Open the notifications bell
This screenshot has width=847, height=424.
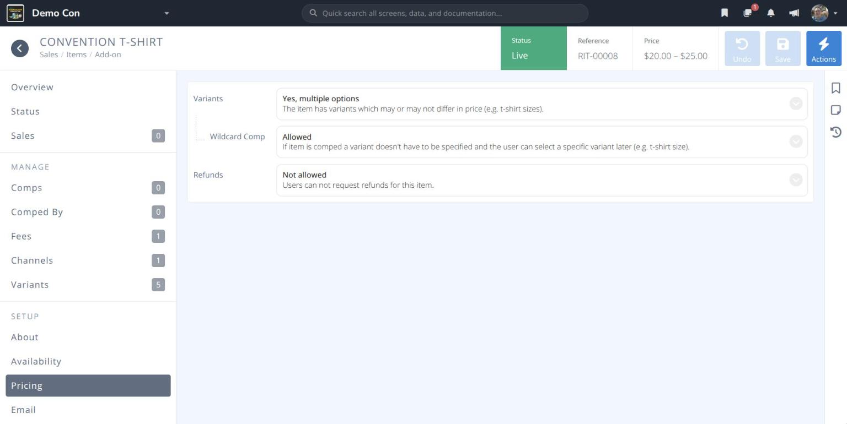point(771,13)
